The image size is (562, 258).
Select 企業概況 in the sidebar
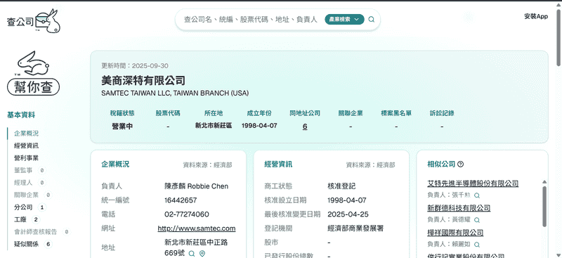27,134
